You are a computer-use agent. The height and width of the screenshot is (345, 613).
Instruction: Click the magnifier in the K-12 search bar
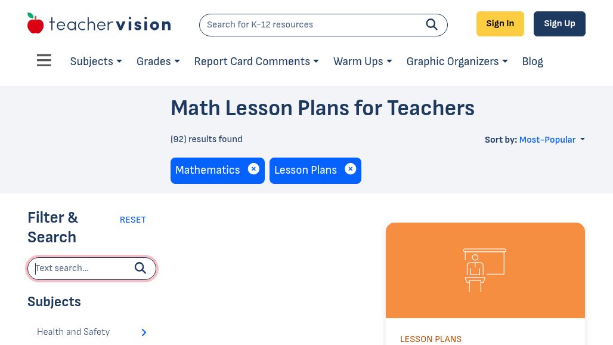[x=432, y=24]
